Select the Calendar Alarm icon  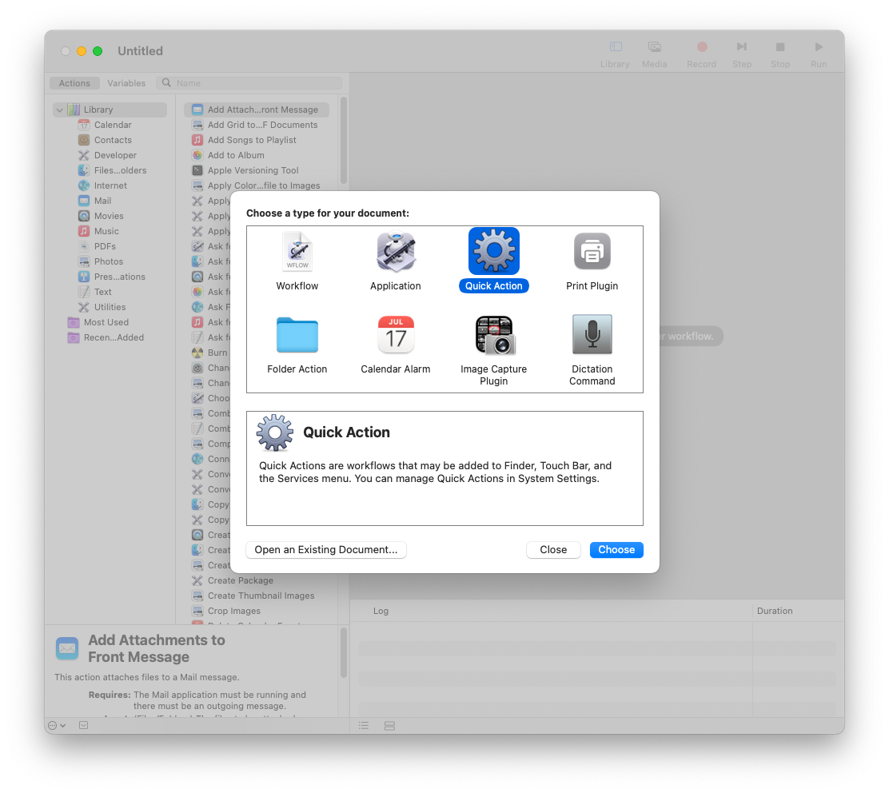pos(396,335)
